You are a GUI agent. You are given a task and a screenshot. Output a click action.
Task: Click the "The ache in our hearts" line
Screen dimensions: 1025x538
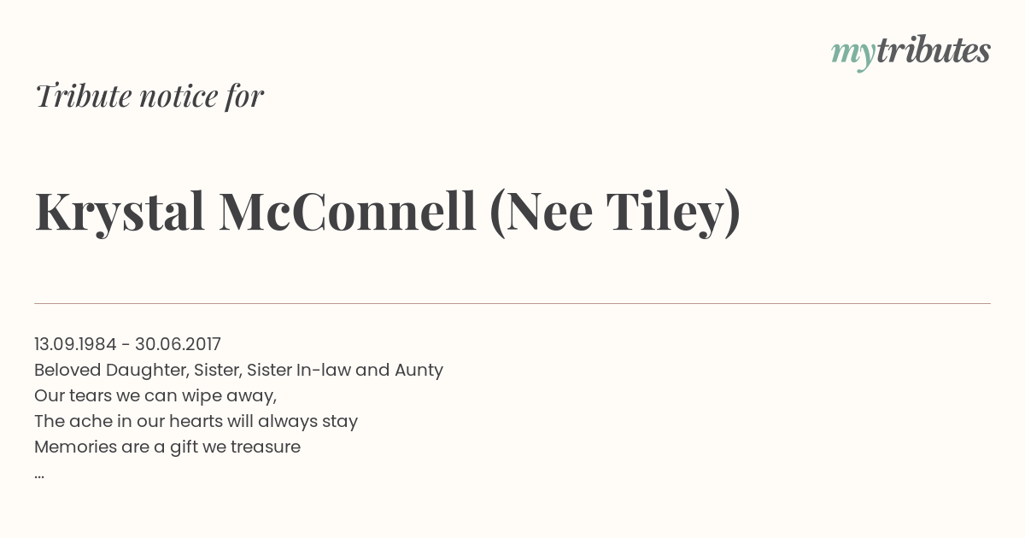(x=196, y=421)
